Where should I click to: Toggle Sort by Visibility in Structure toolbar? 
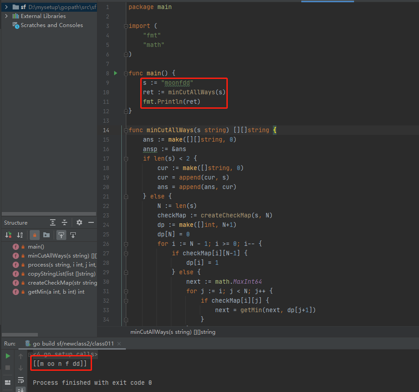point(8,235)
